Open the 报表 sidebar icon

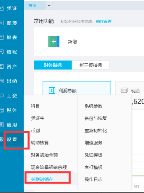pos(2,37)
